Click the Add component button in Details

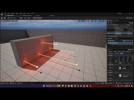click(124, 41)
